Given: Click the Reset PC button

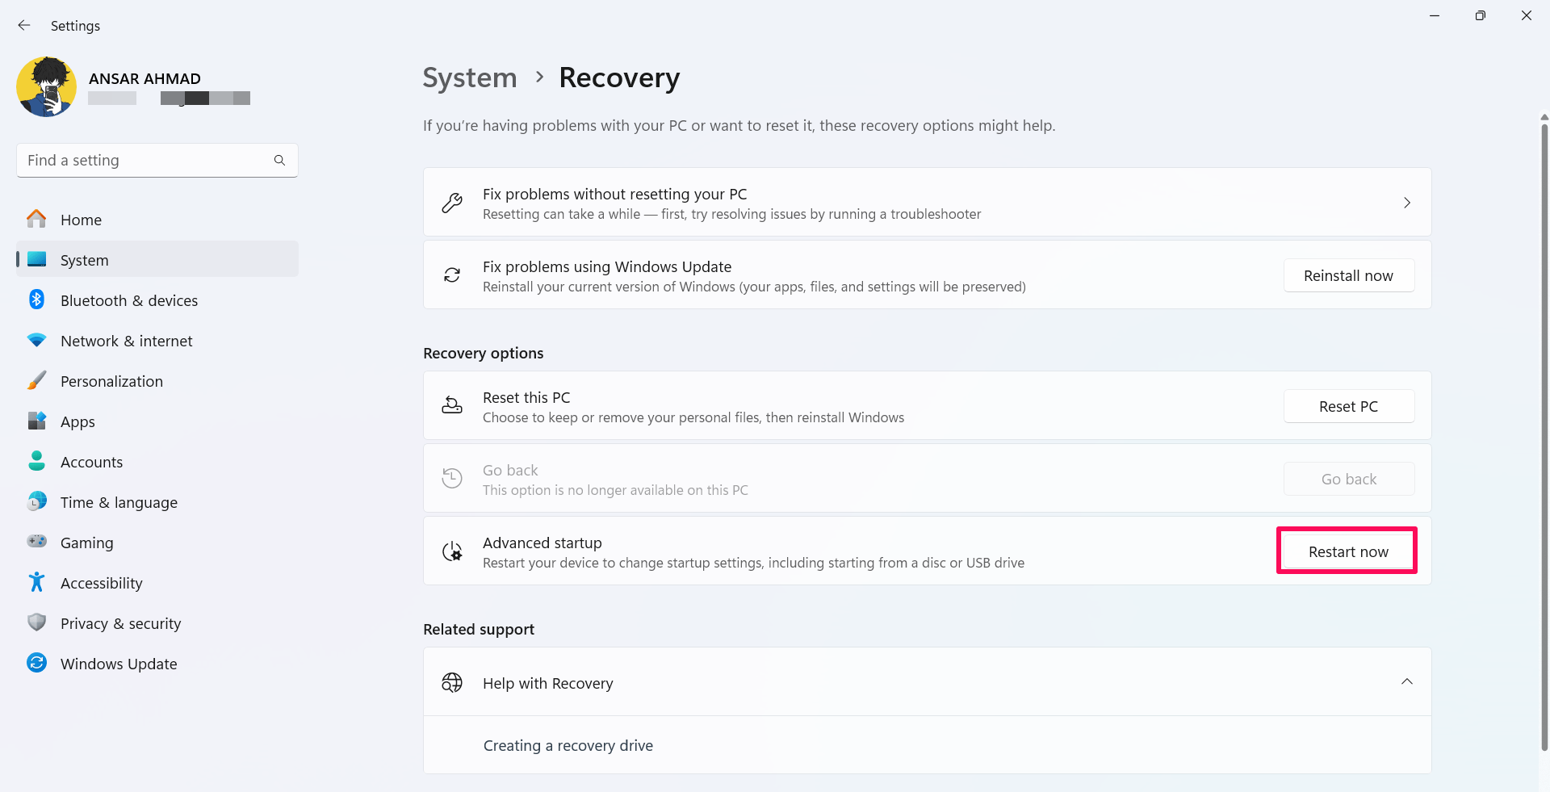Looking at the screenshot, I should pyautogui.click(x=1349, y=406).
